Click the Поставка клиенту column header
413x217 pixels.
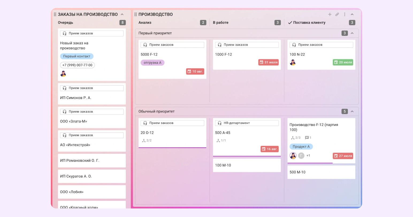click(x=309, y=23)
